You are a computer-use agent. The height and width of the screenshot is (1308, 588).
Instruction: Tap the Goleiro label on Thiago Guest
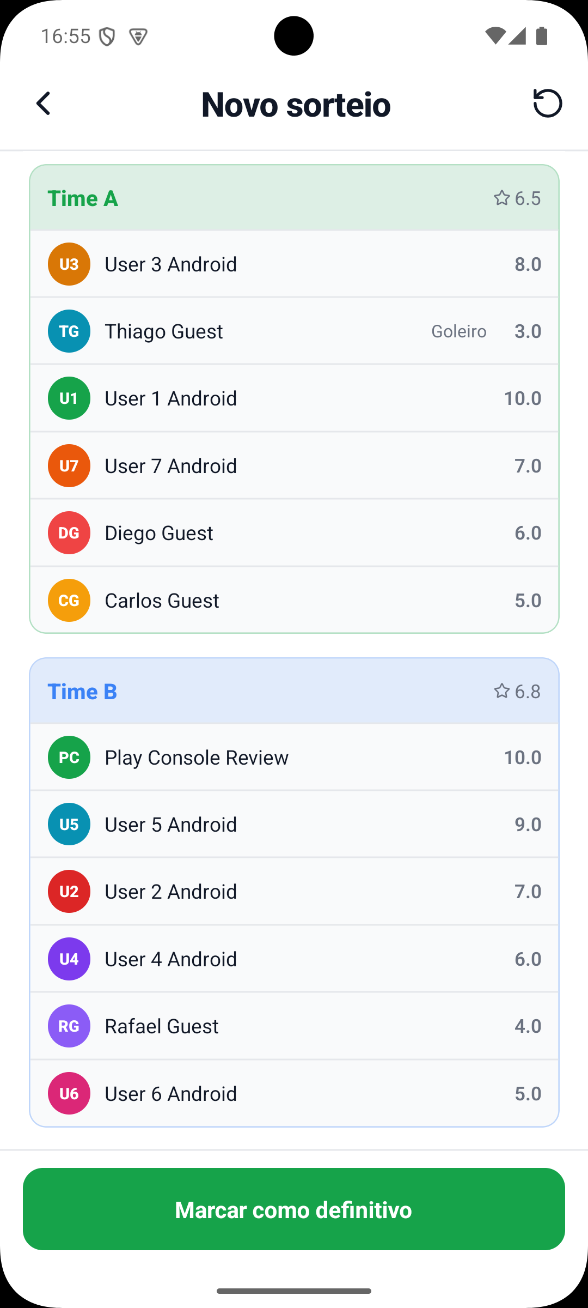point(458,331)
